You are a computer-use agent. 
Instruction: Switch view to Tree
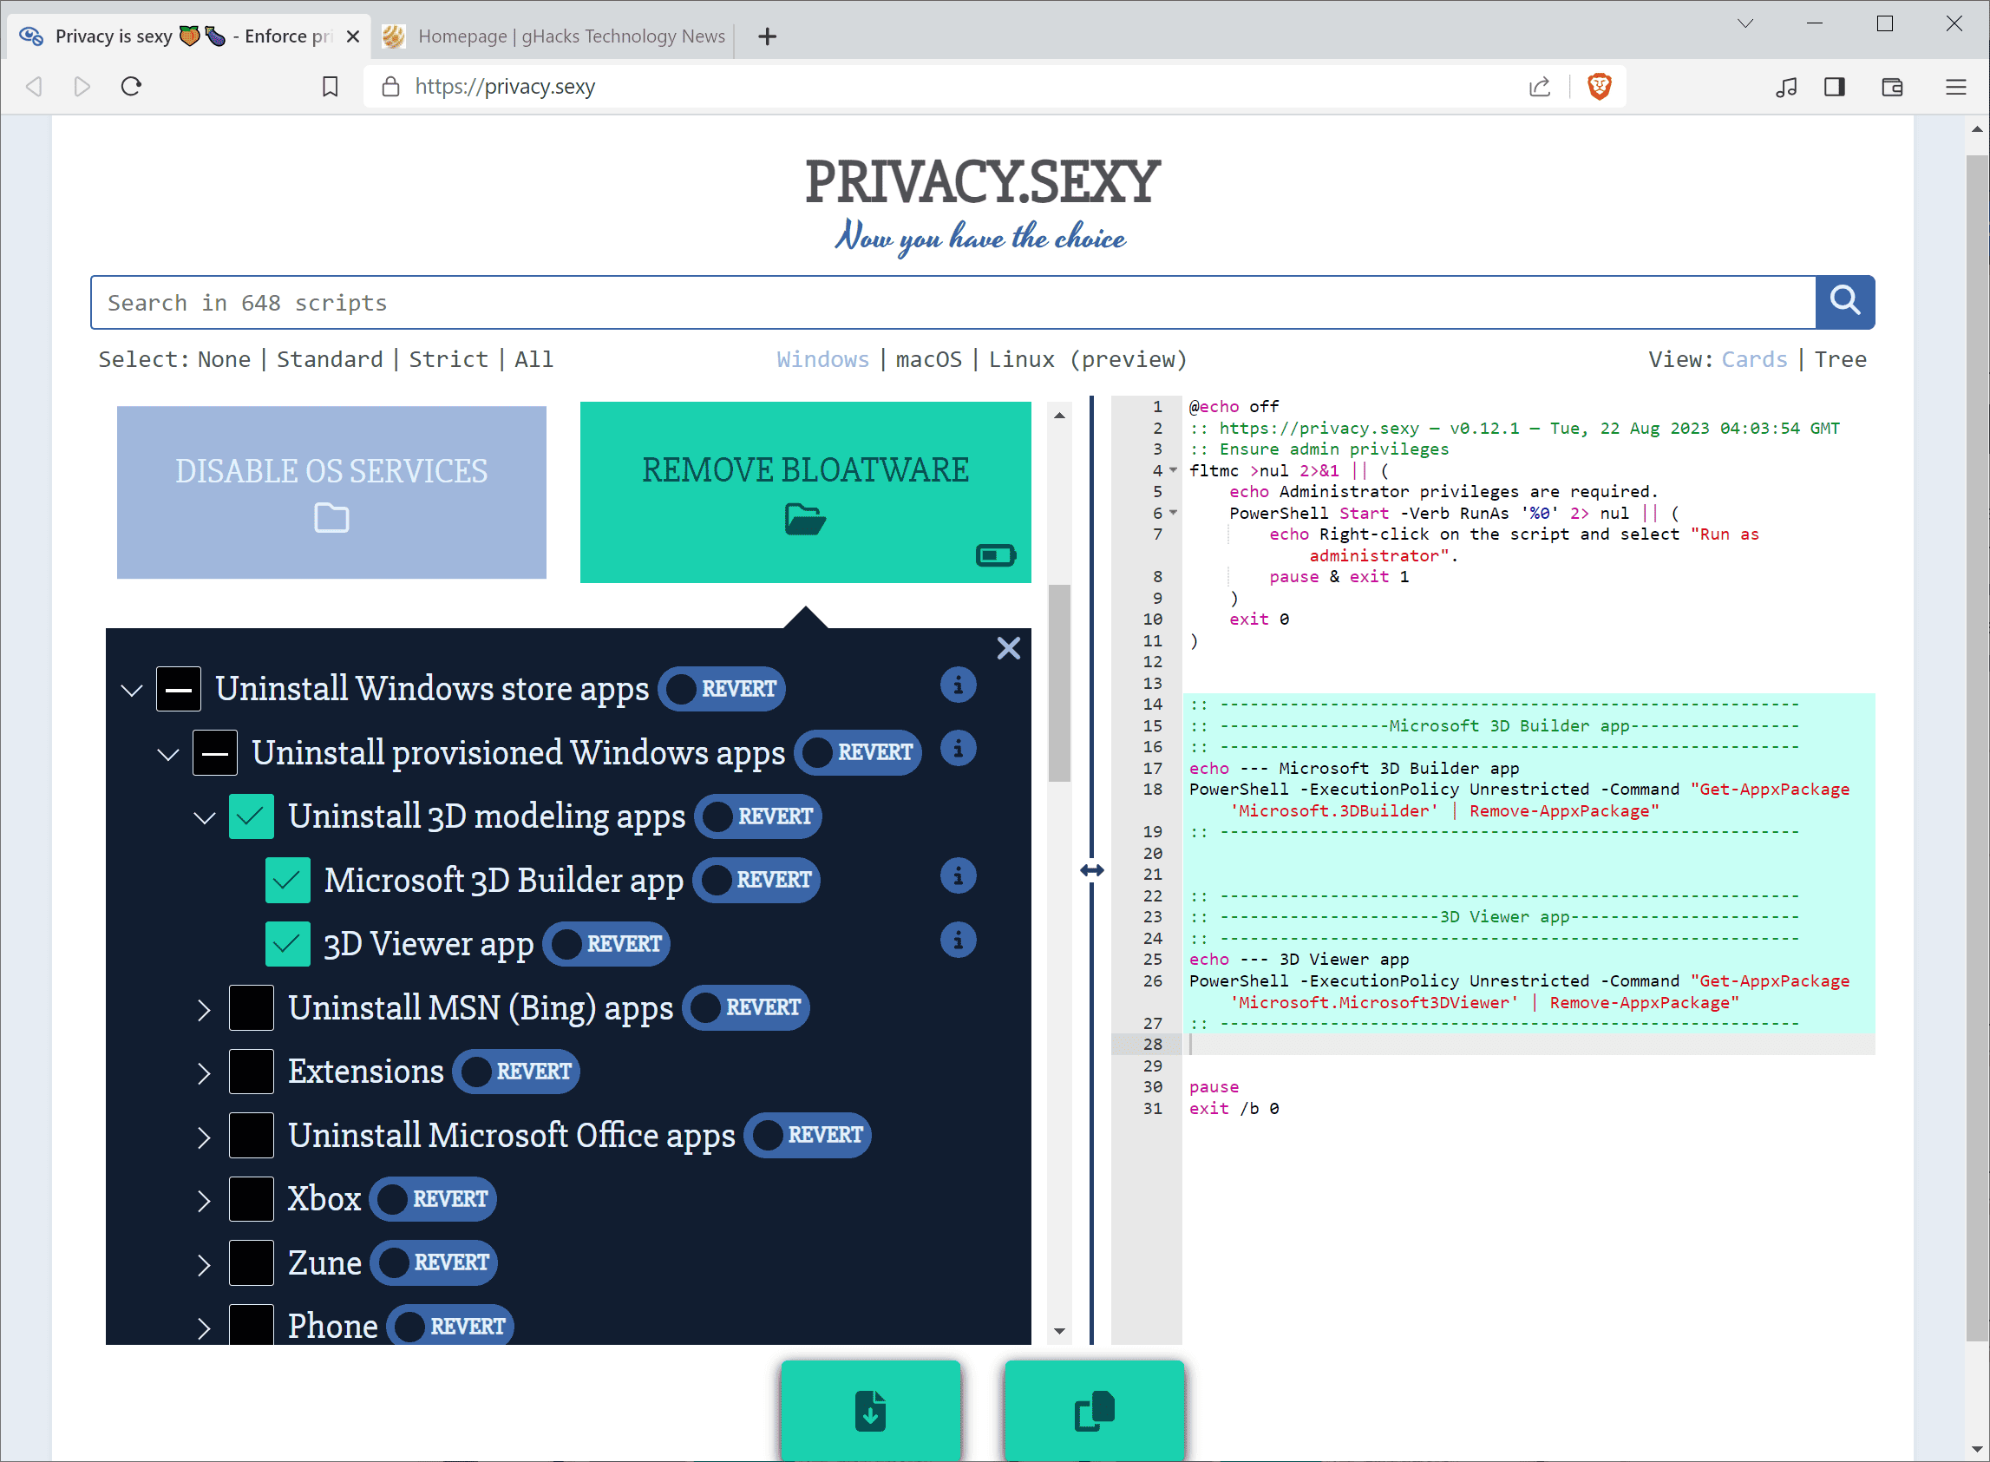tap(1840, 359)
